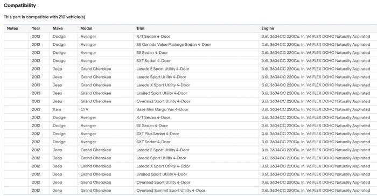The image size is (377, 196).
Task: Click 'SE Canada Value Package Sedan 4-Door' trim
Action: coord(173,45)
